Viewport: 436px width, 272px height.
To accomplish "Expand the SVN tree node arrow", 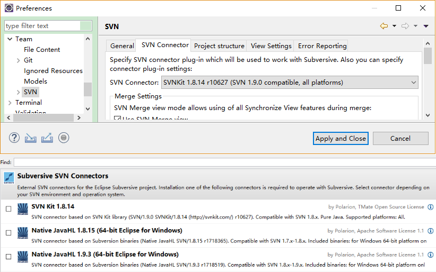I will tap(19, 92).
